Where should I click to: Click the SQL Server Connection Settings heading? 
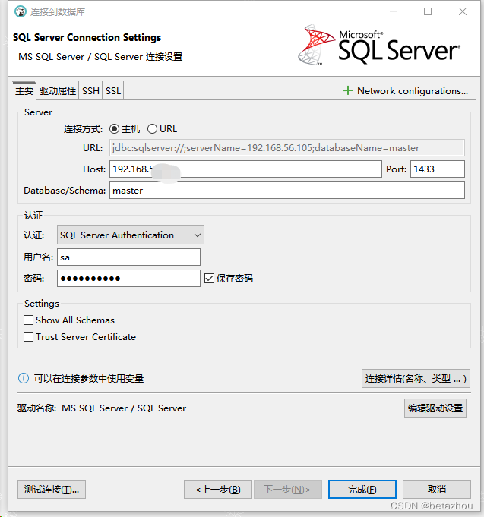(87, 38)
